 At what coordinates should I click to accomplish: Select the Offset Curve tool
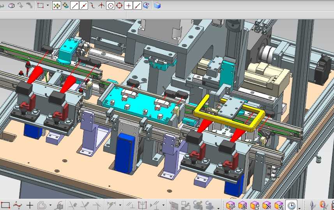pos(42,205)
